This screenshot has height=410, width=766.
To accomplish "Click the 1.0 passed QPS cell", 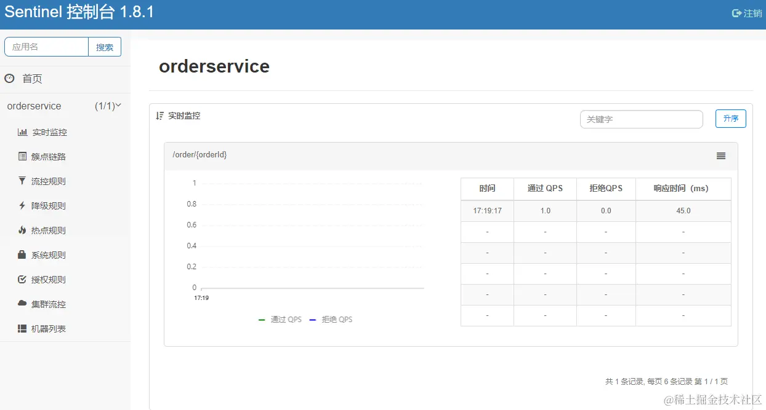I will click(x=545, y=211).
